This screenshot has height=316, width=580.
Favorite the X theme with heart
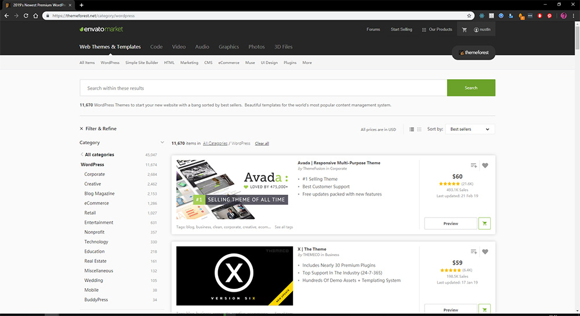[485, 252]
